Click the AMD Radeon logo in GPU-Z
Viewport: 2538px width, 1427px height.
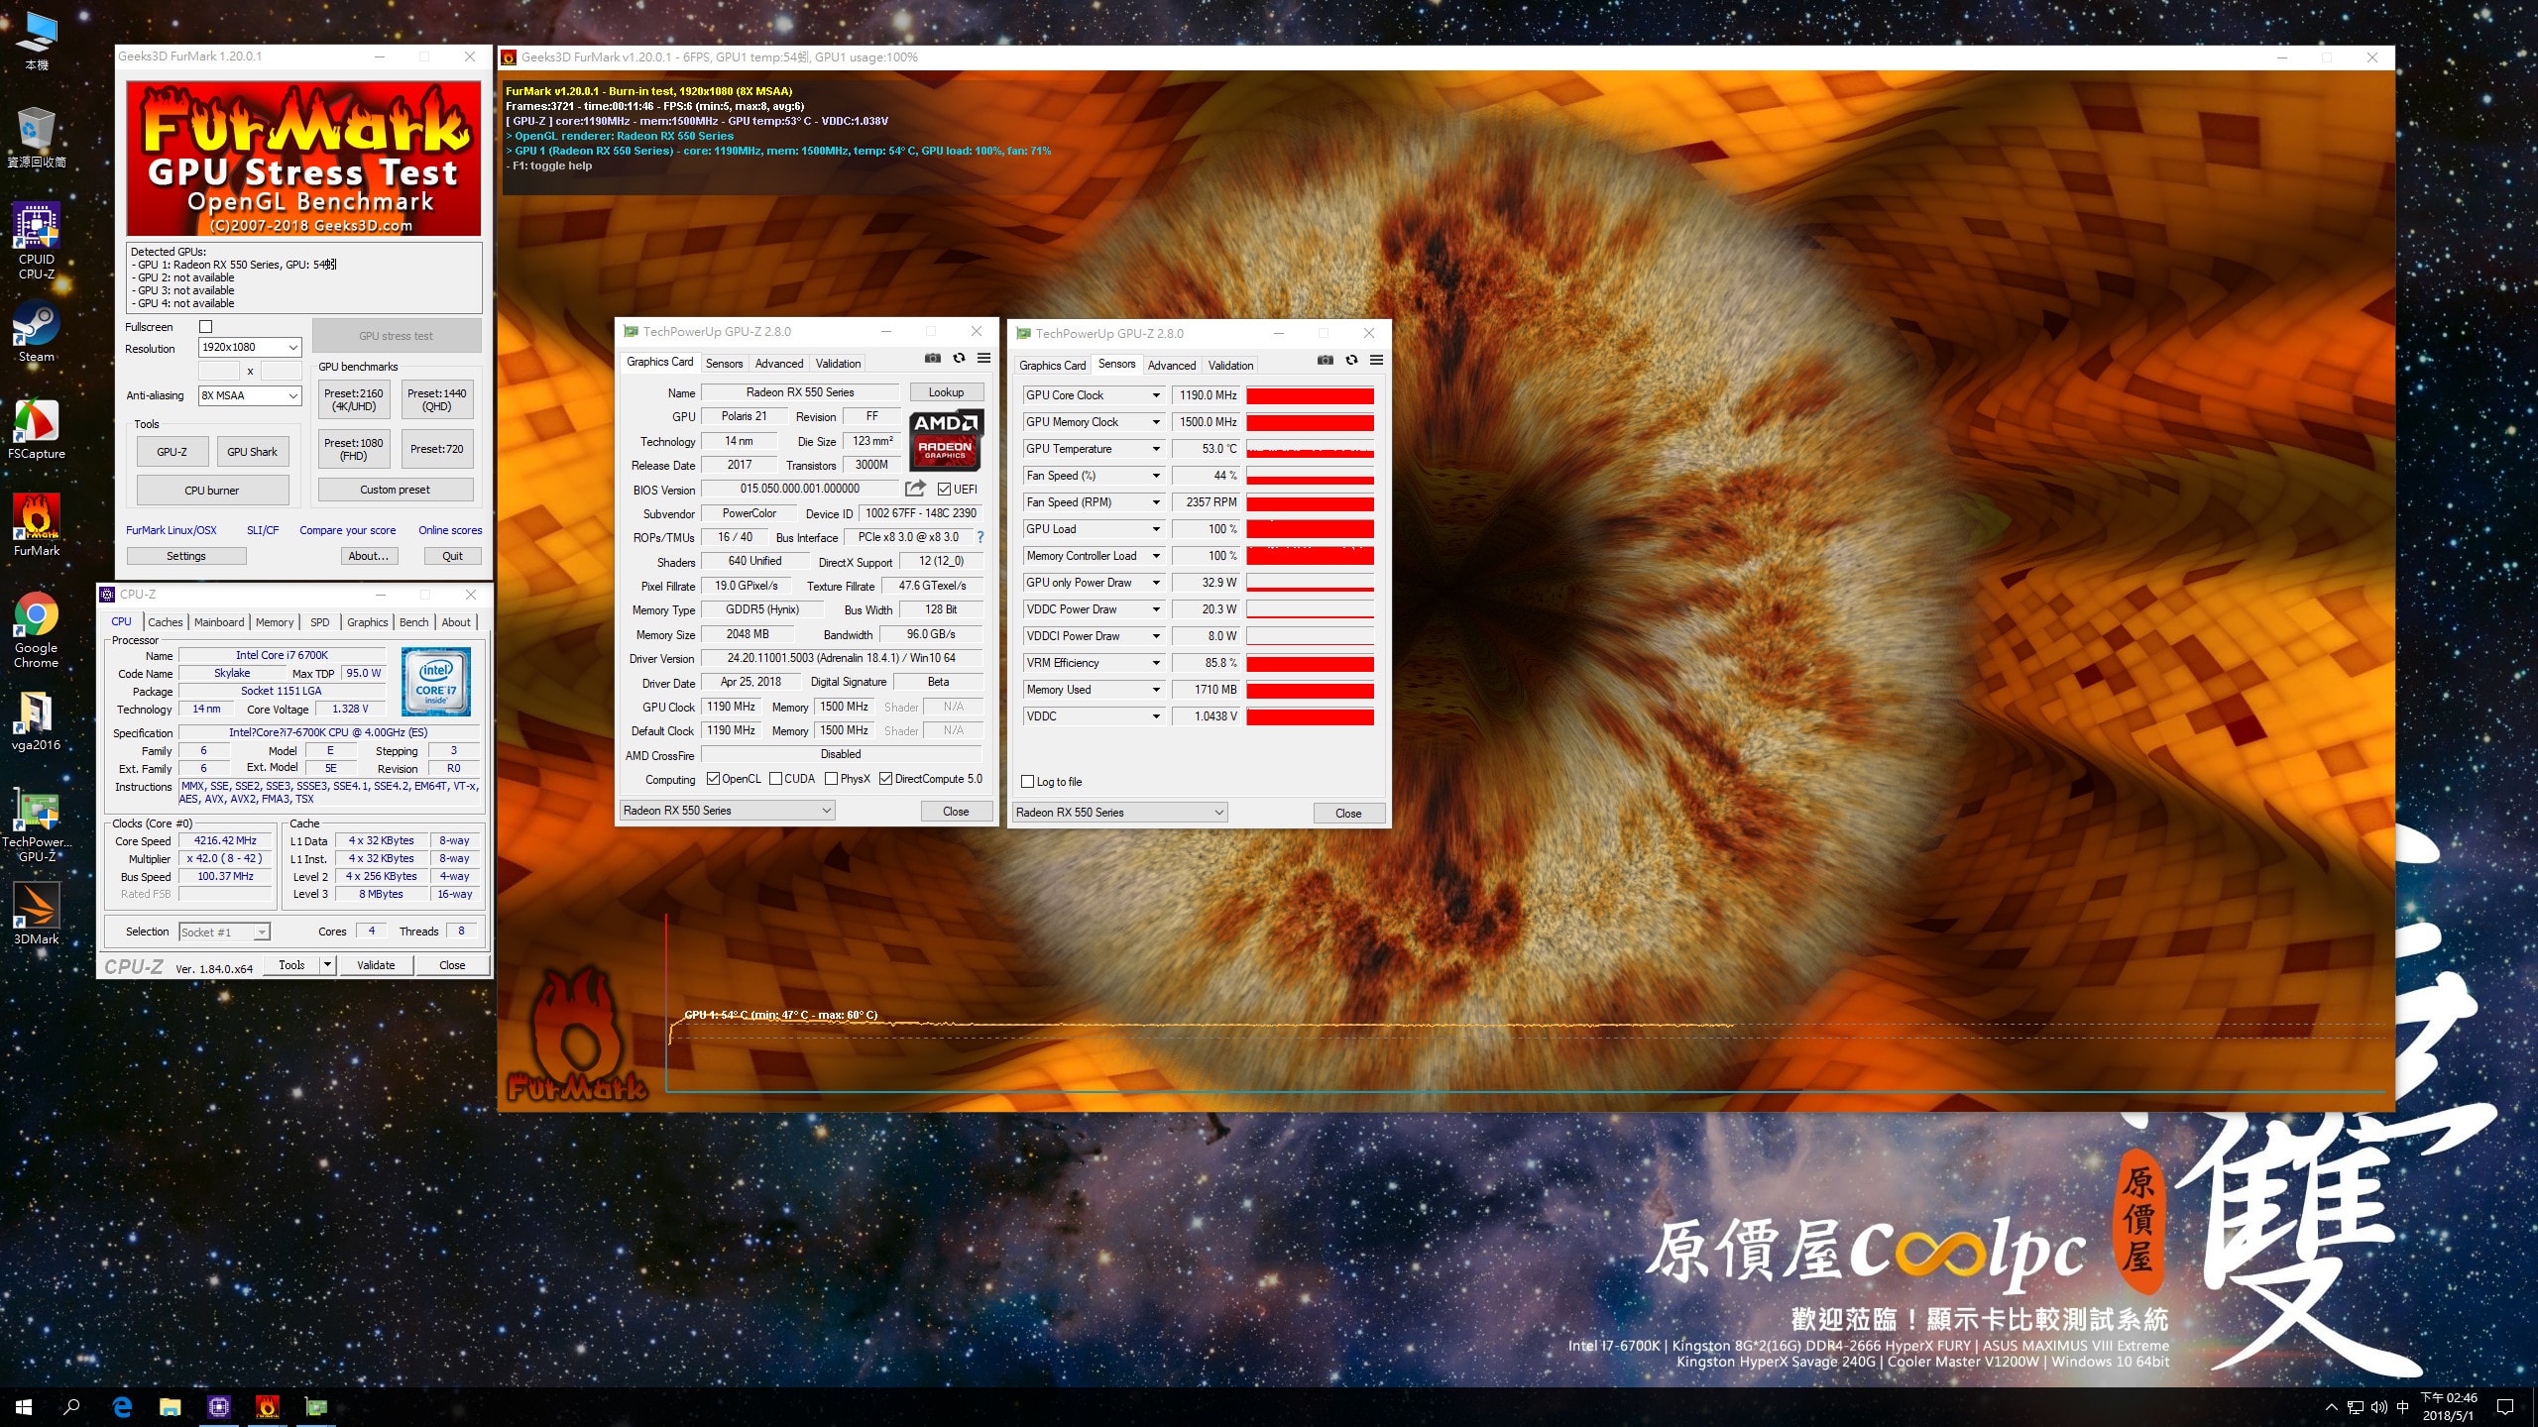coord(947,439)
